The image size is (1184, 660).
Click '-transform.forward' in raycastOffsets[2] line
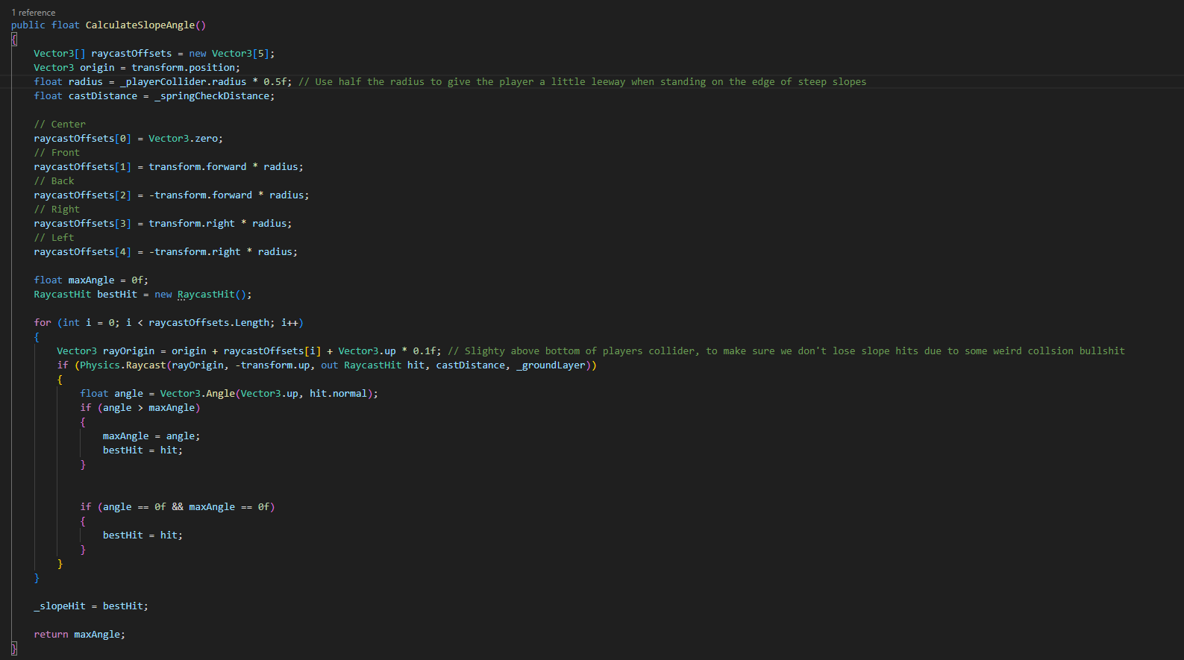pos(201,195)
